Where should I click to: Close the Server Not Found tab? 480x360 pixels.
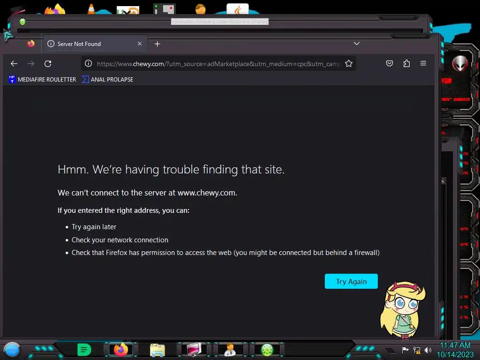pos(140,44)
